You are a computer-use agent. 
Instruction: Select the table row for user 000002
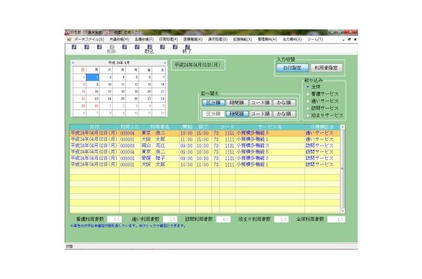click(x=205, y=159)
